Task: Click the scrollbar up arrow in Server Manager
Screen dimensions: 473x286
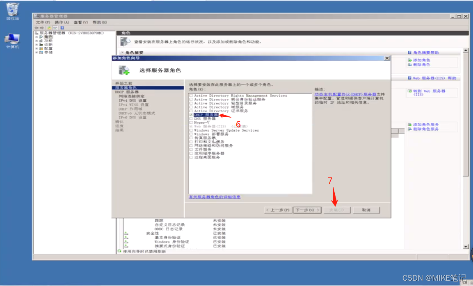Action: [466, 50]
